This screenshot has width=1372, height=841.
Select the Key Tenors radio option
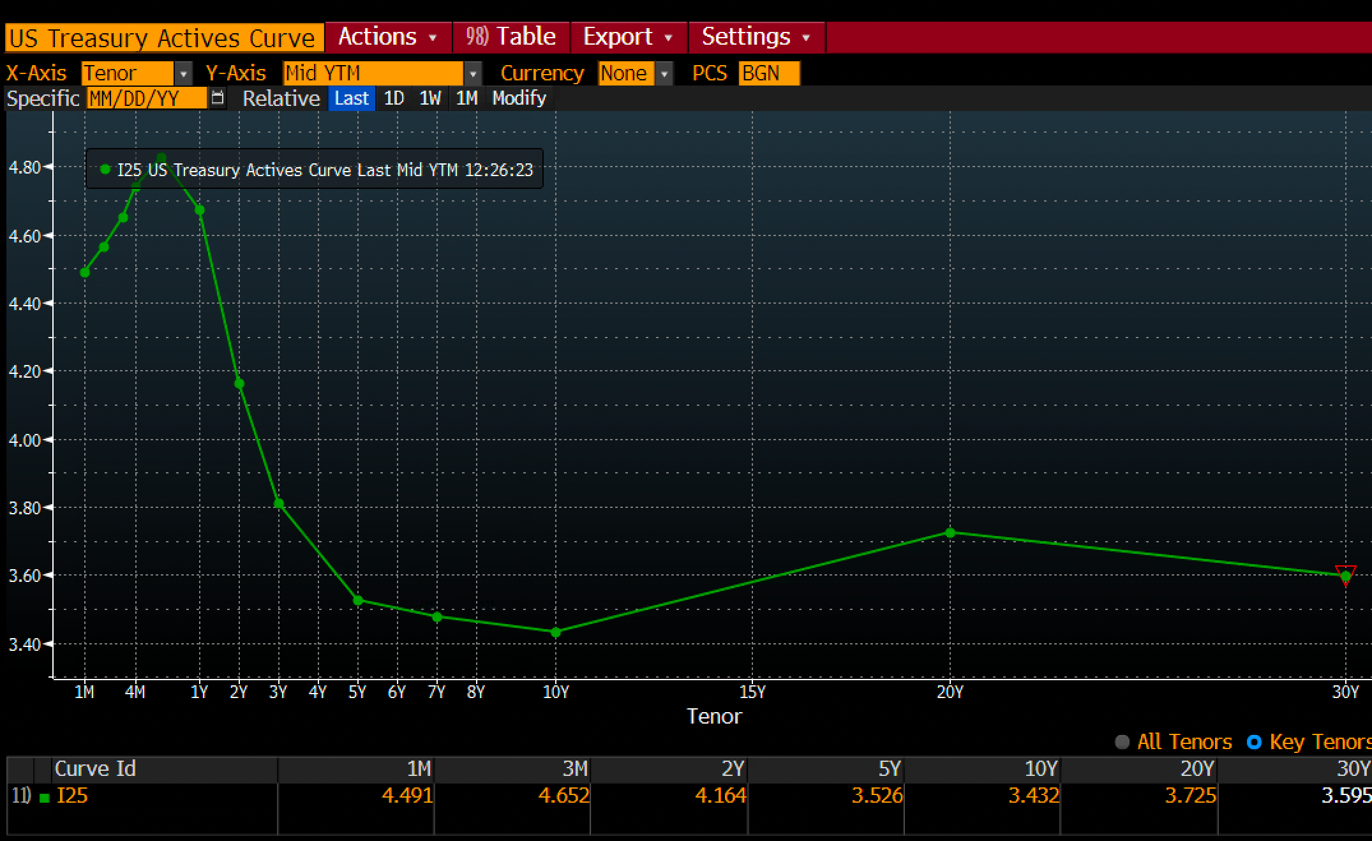pyautogui.click(x=1254, y=742)
